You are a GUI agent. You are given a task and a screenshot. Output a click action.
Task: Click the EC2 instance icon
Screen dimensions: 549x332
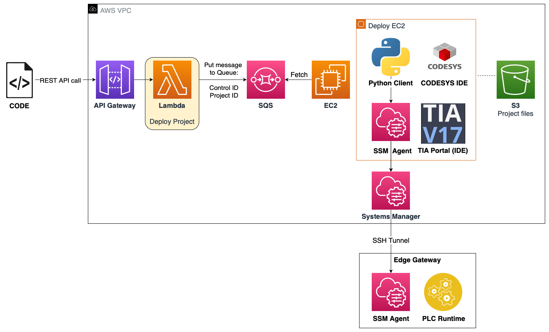[x=330, y=80]
